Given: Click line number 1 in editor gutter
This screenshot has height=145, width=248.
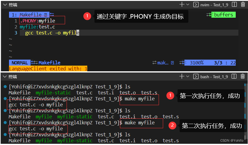Looking at the screenshot, I should pyautogui.click(x=16, y=21).
